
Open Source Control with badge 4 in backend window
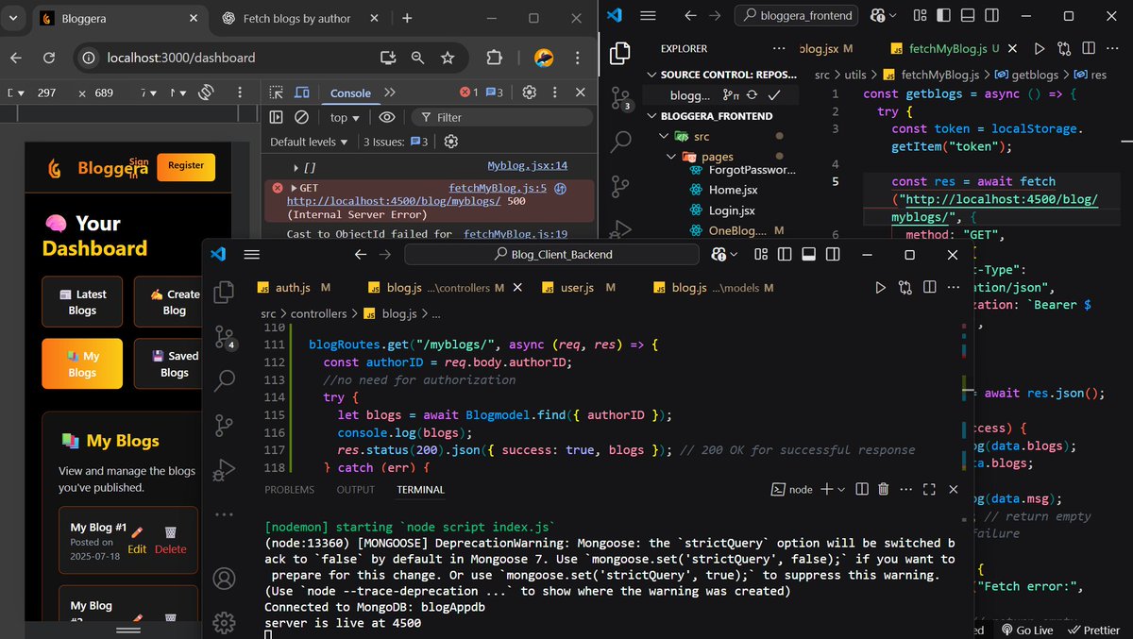(225, 338)
